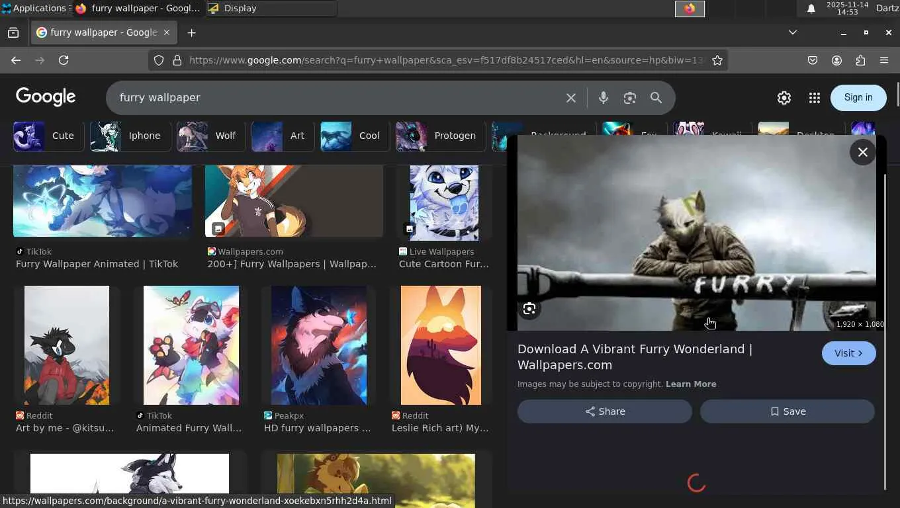Open system notifications bell
900x508 pixels.
[811, 9]
